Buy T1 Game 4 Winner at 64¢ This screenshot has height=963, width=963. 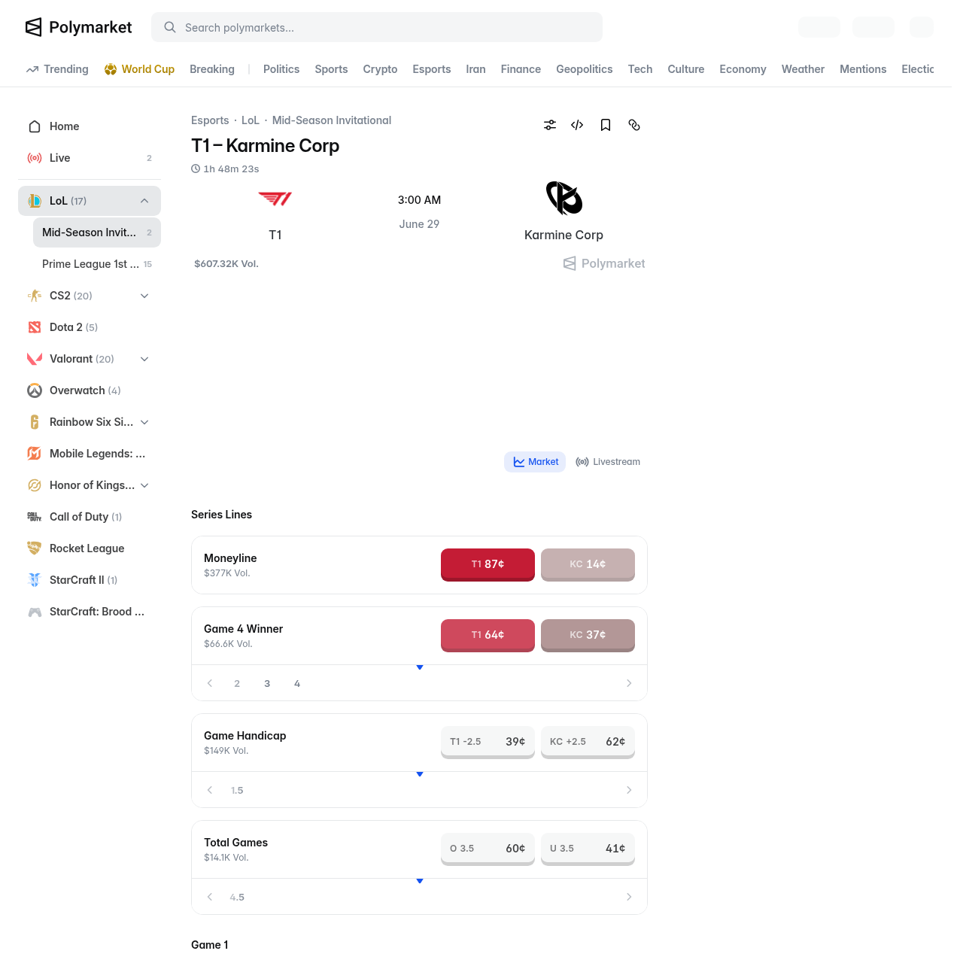488,636
